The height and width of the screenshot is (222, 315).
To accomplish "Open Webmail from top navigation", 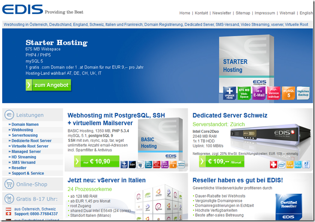I will (x=287, y=13).
